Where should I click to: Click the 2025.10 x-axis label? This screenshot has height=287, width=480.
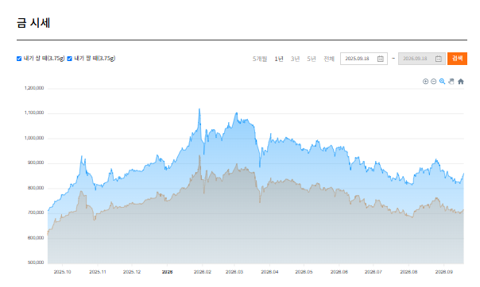(62, 272)
